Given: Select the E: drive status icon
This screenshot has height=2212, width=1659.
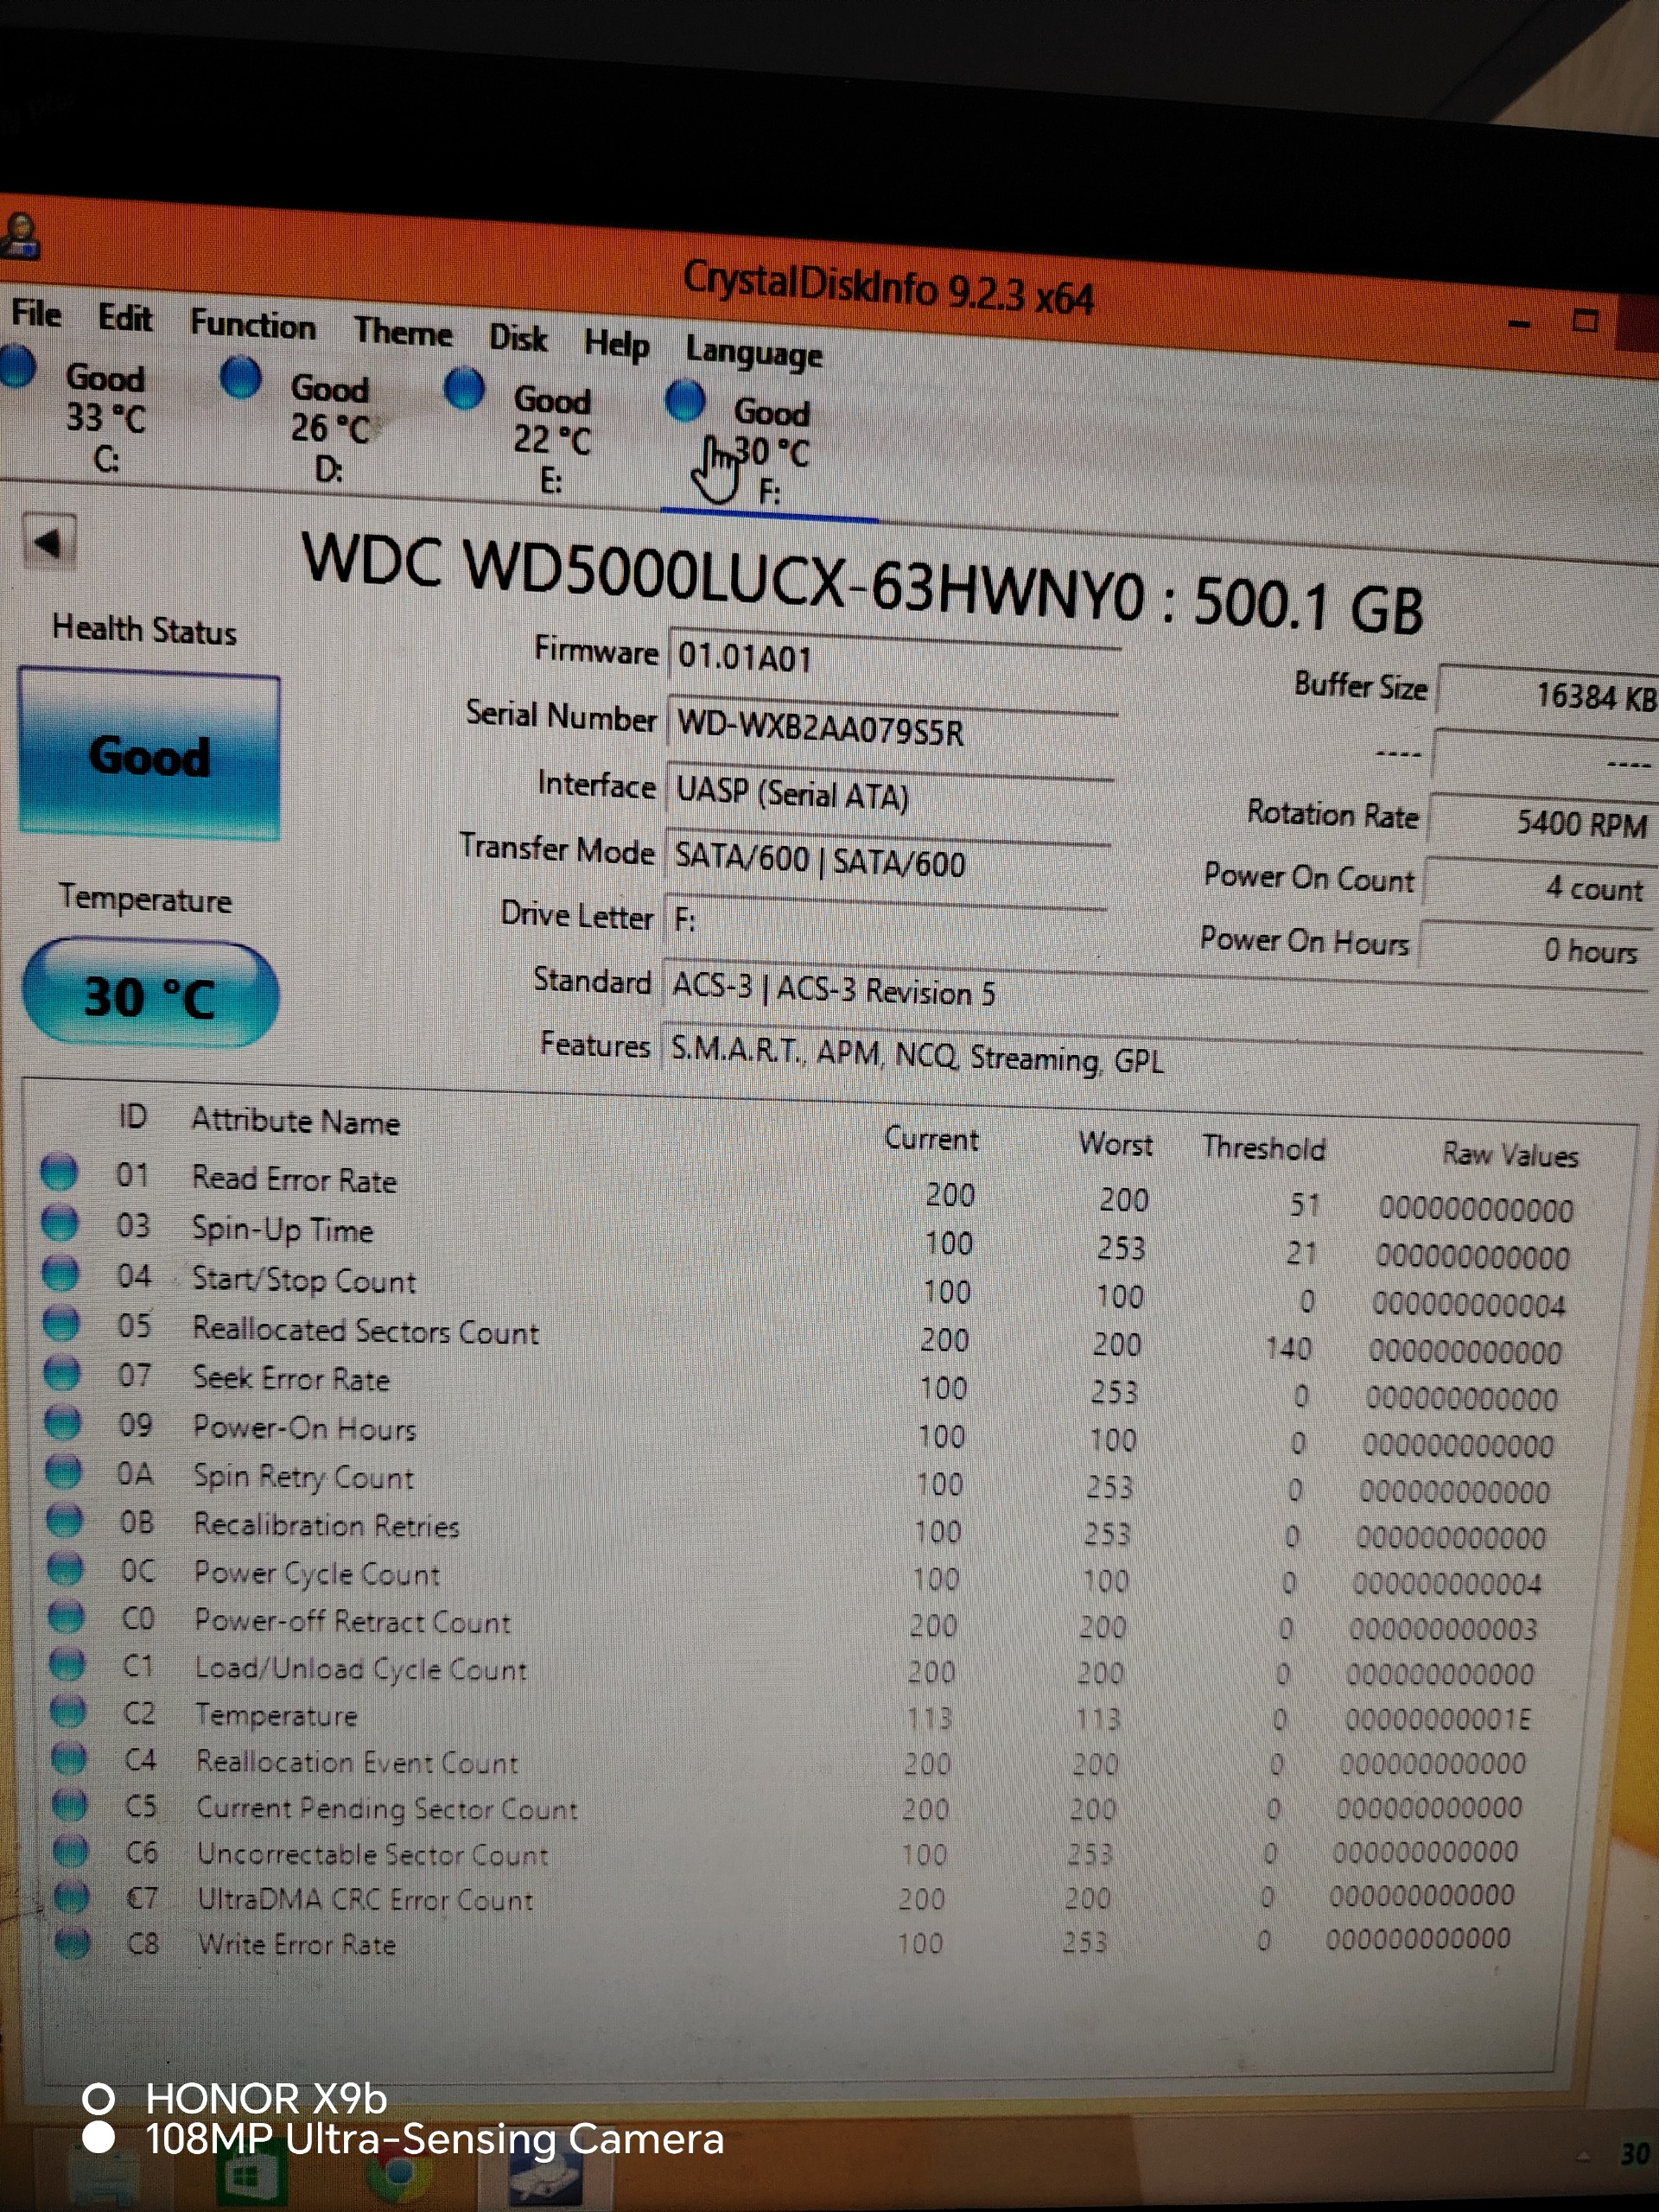Looking at the screenshot, I should pos(464,389).
